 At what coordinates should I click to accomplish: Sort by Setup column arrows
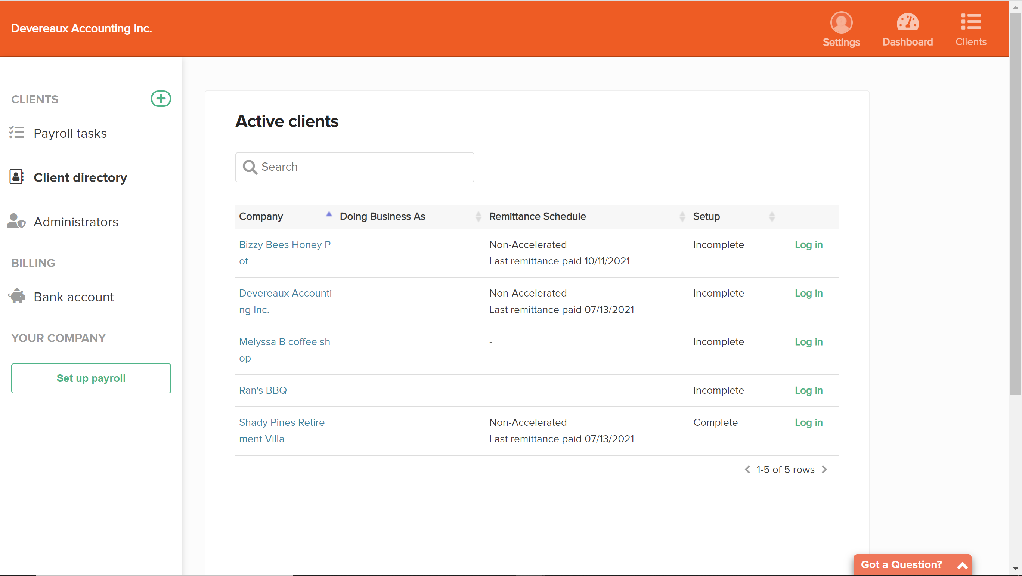772,216
